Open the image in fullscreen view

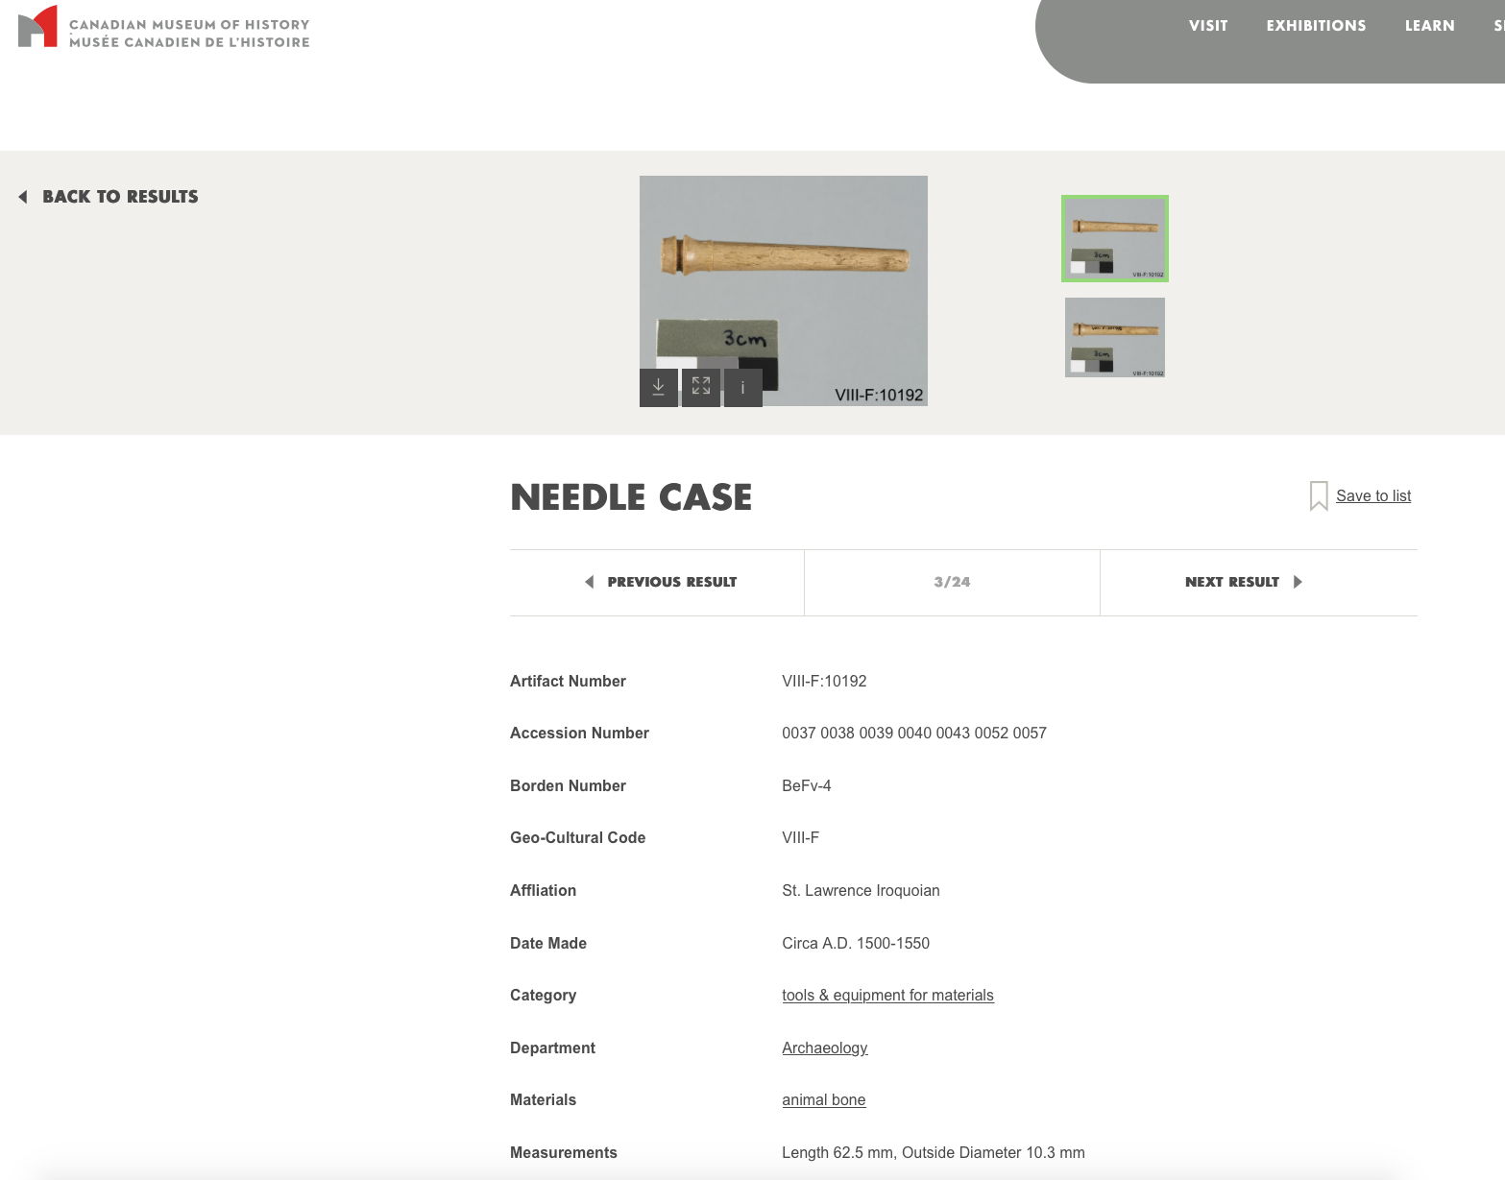pyautogui.click(x=701, y=387)
